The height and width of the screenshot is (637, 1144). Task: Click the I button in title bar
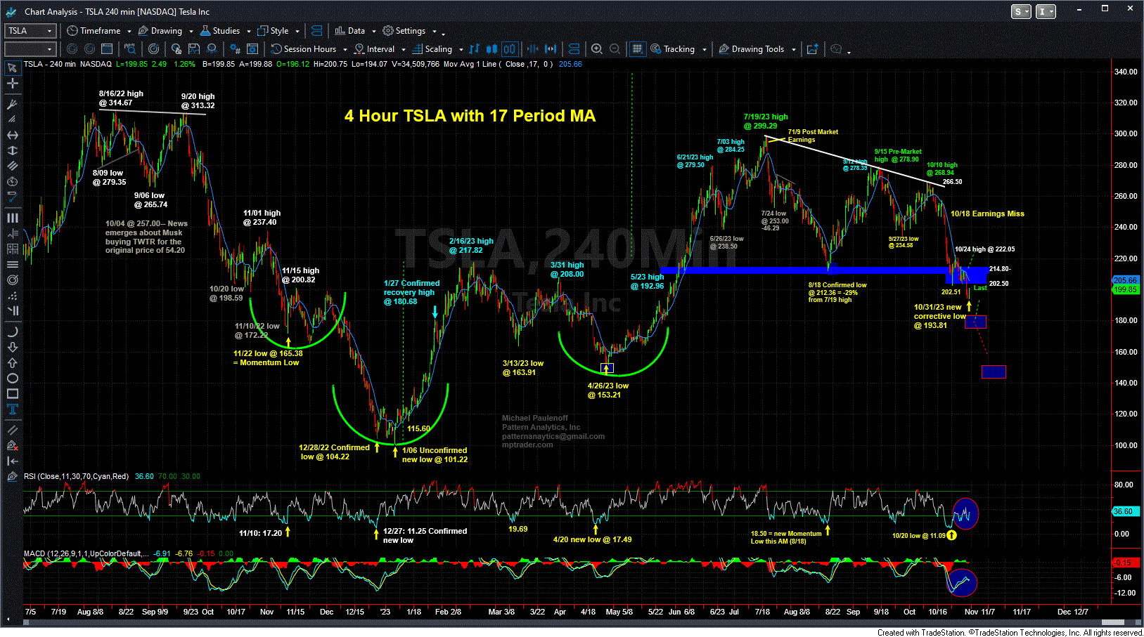pyautogui.click(x=1046, y=11)
